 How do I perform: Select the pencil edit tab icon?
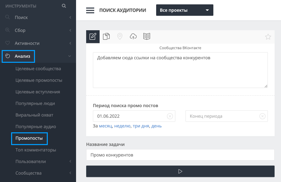(93, 37)
